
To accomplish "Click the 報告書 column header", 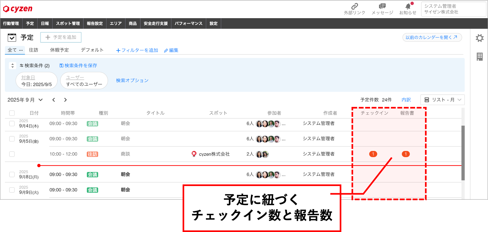I will pos(407,113).
